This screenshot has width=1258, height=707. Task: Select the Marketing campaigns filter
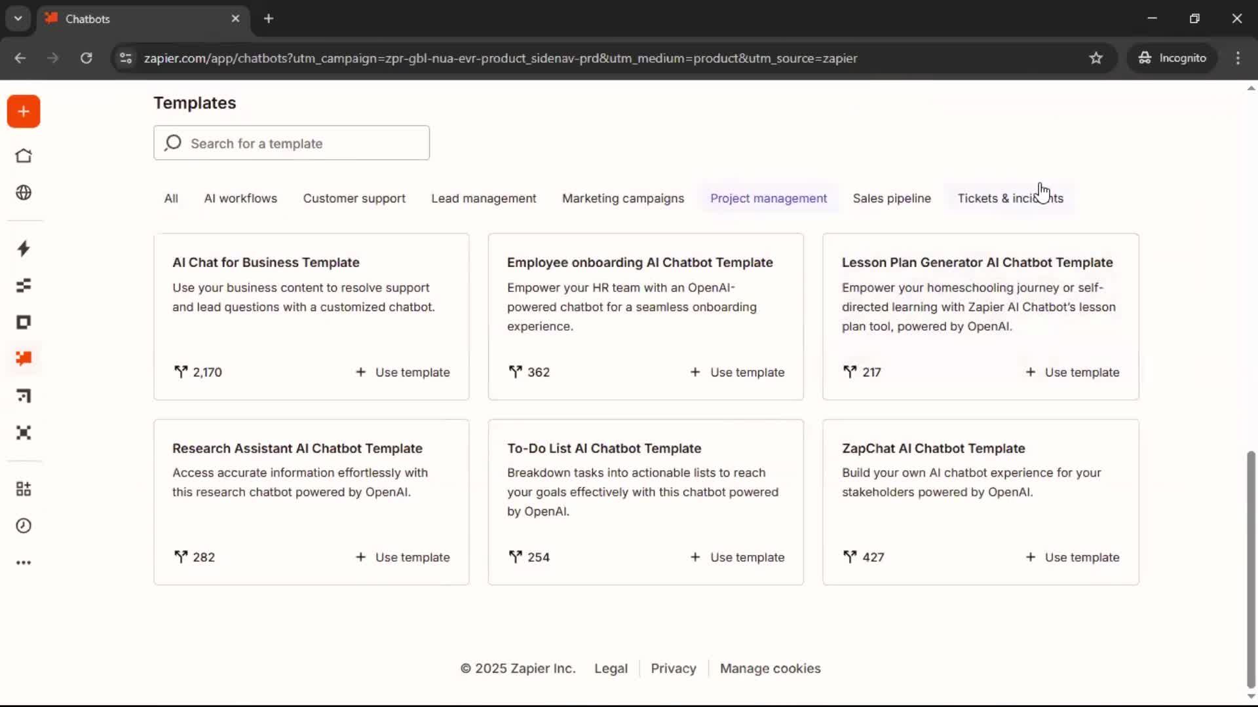pos(623,198)
